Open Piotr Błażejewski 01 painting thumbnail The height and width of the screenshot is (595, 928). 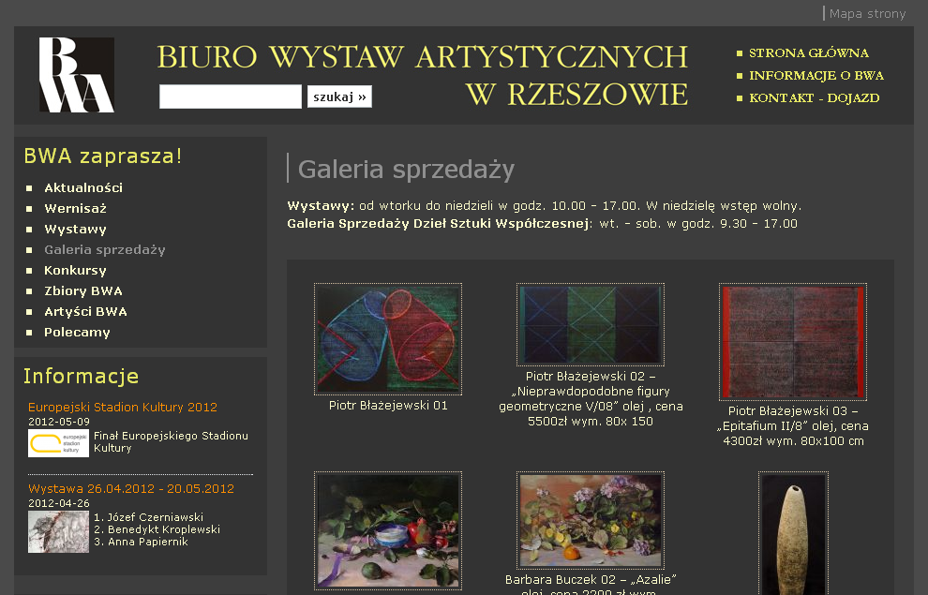[x=388, y=339]
